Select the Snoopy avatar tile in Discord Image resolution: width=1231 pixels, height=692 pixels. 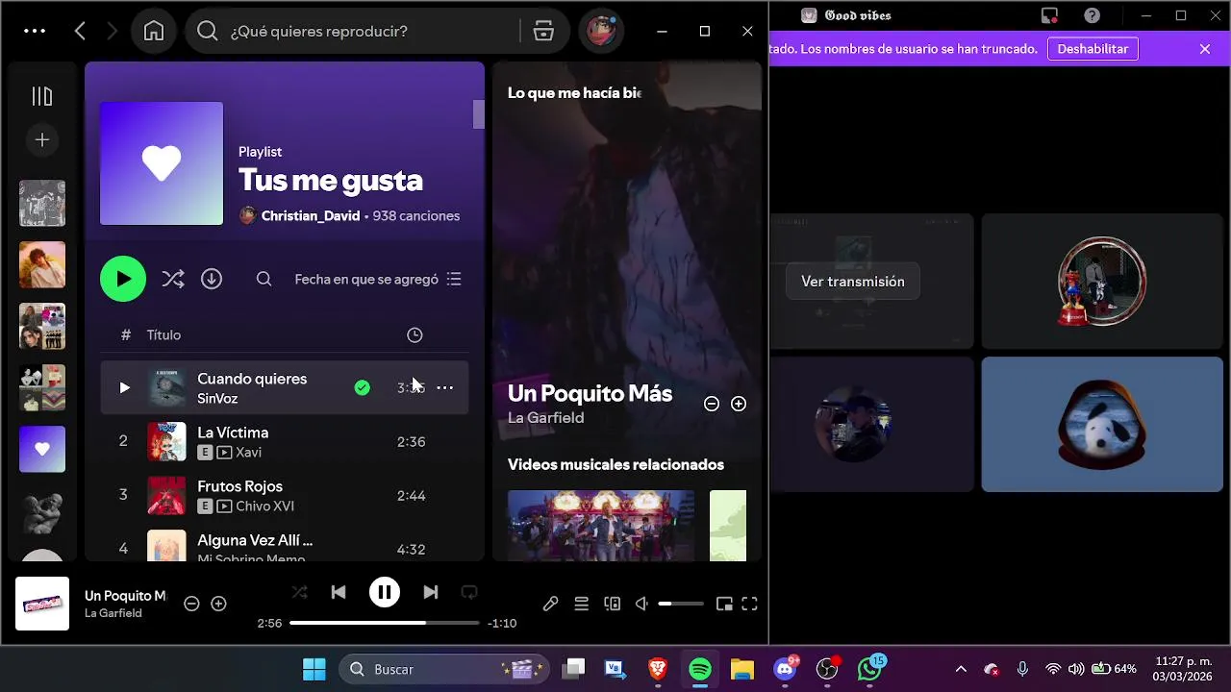click(1102, 424)
